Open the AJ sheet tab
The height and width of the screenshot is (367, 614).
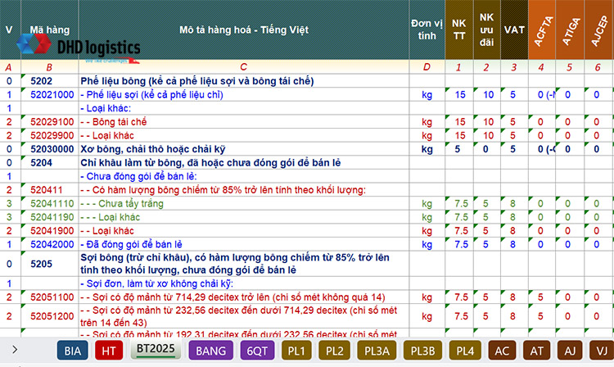point(571,350)
